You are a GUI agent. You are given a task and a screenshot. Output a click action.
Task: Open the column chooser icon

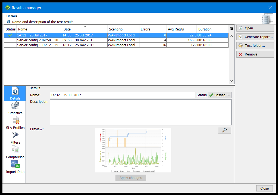(231, 29)
